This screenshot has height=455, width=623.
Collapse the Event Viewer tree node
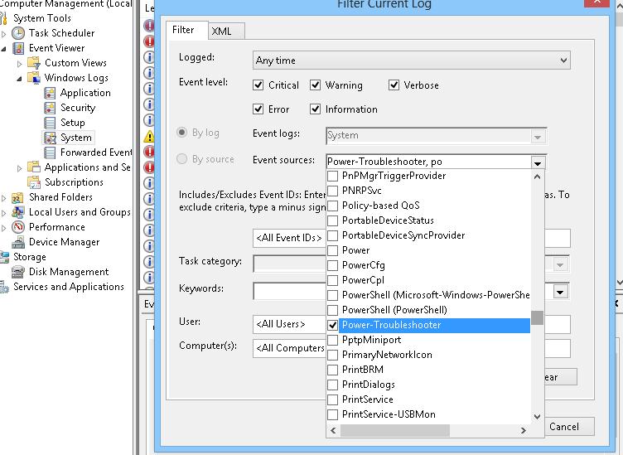coord(3,49)
